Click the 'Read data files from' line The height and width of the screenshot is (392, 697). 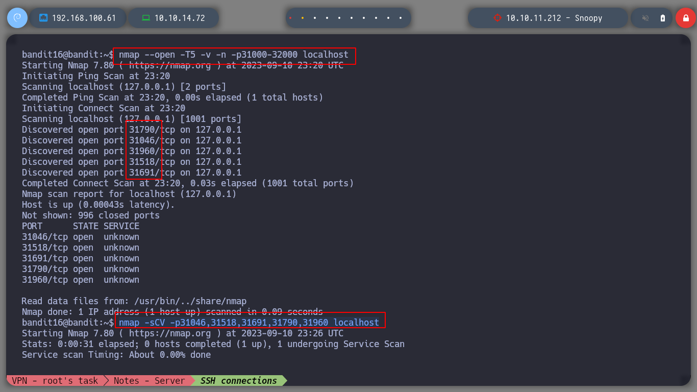pos(134,301)
